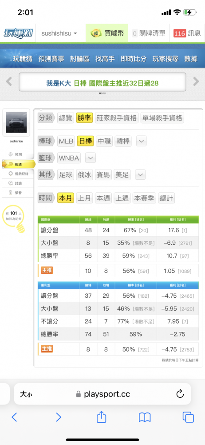Image resolution: width=205 pixels, height=445 pixels.
Task: Show next banner with right arrow
Action: (196, 82)
